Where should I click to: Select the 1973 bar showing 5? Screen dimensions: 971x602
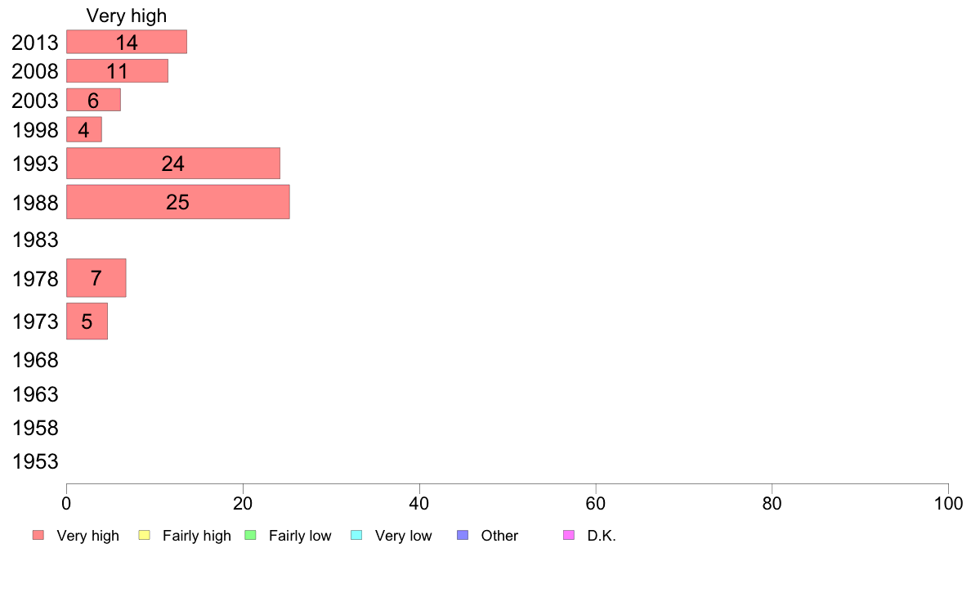coord(87,321)
